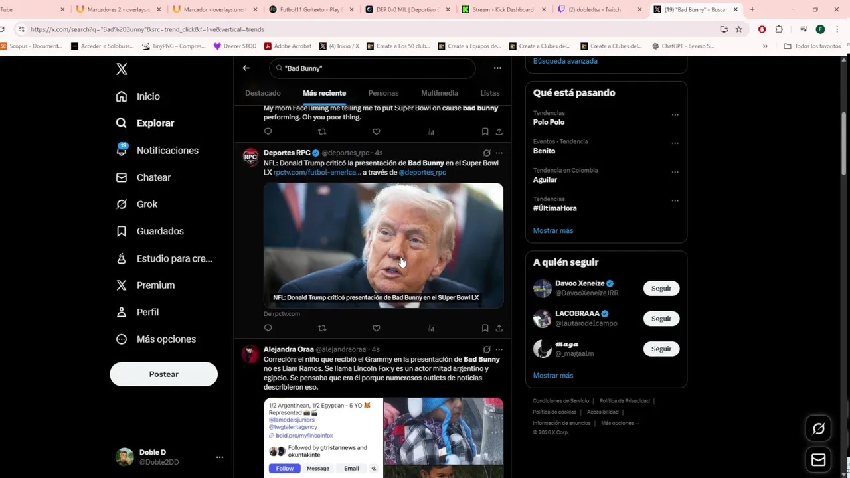
Task: Open Premium X icon in sidebar
Action: [122, 285]
